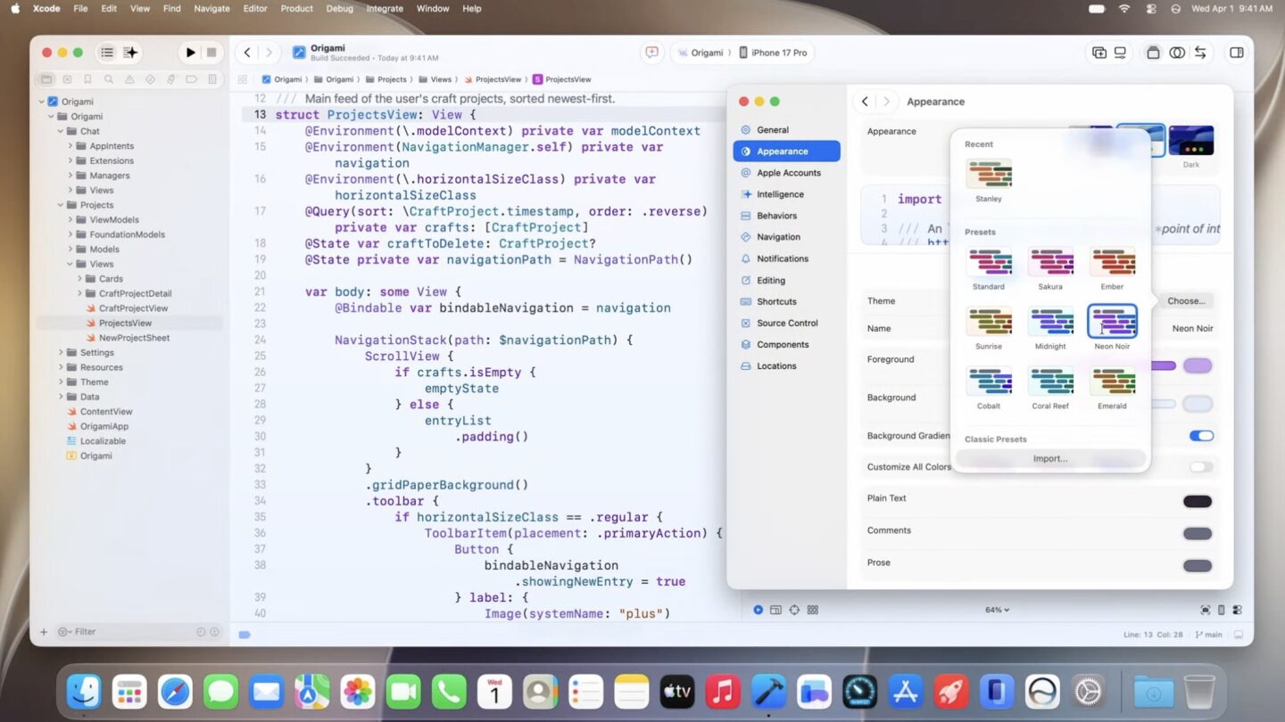
Task: Open the Plain Text color swatch
Action: [x=1198, y=502]
